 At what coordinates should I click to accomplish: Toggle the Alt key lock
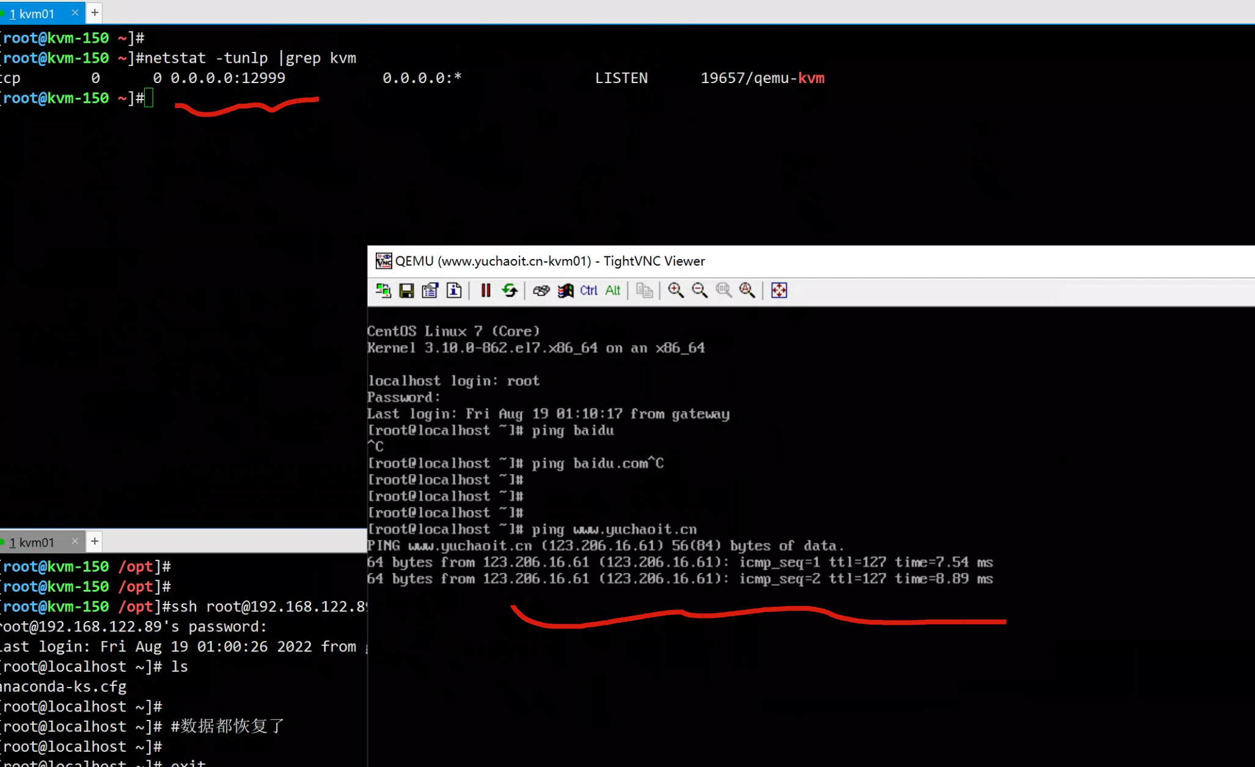coord(612,291)
